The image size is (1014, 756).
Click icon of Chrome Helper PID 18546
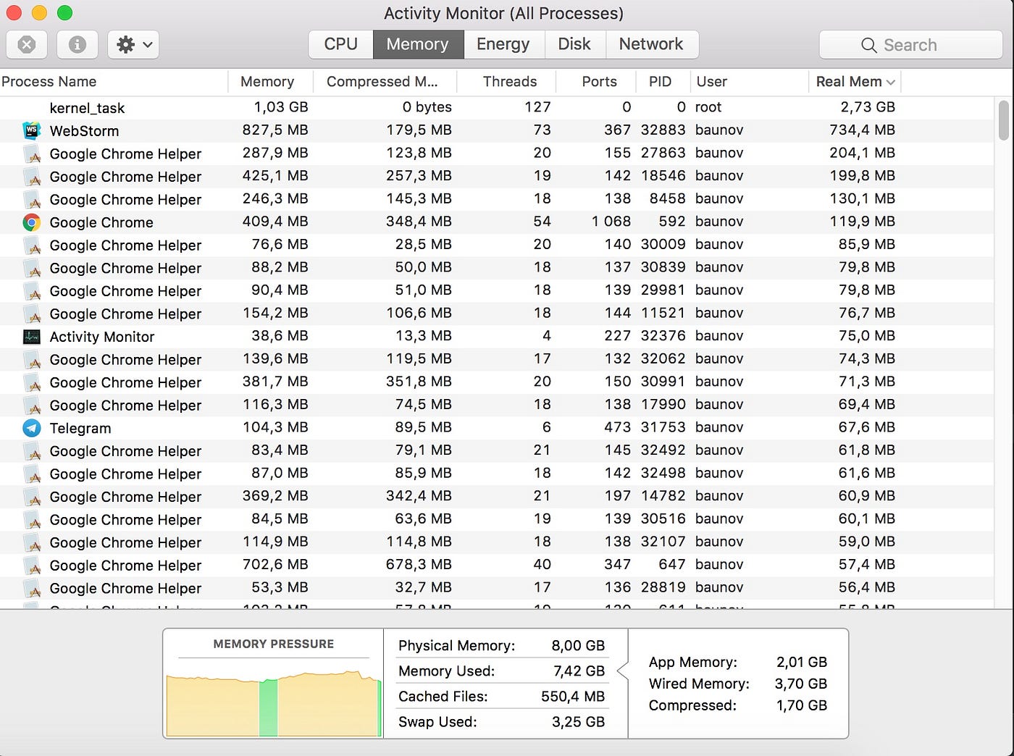(x=31, y=177)
